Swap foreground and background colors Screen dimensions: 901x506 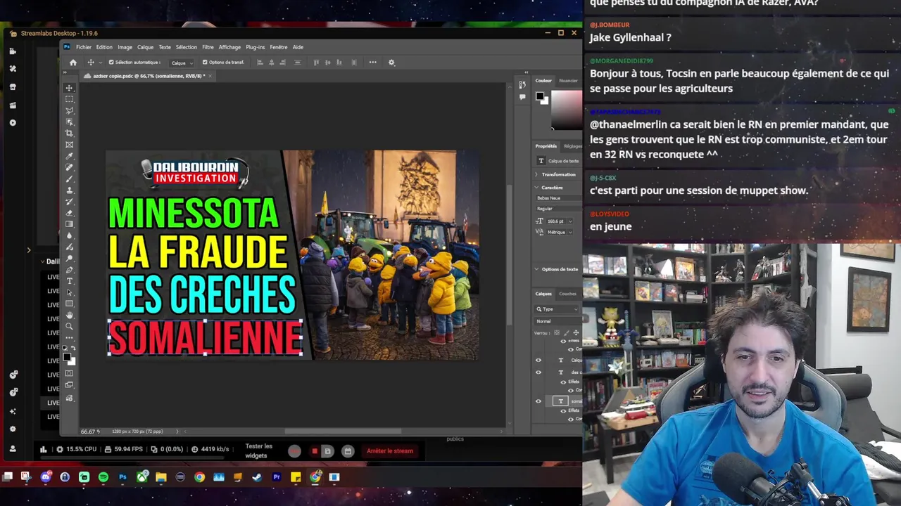(x=73, y=348)
